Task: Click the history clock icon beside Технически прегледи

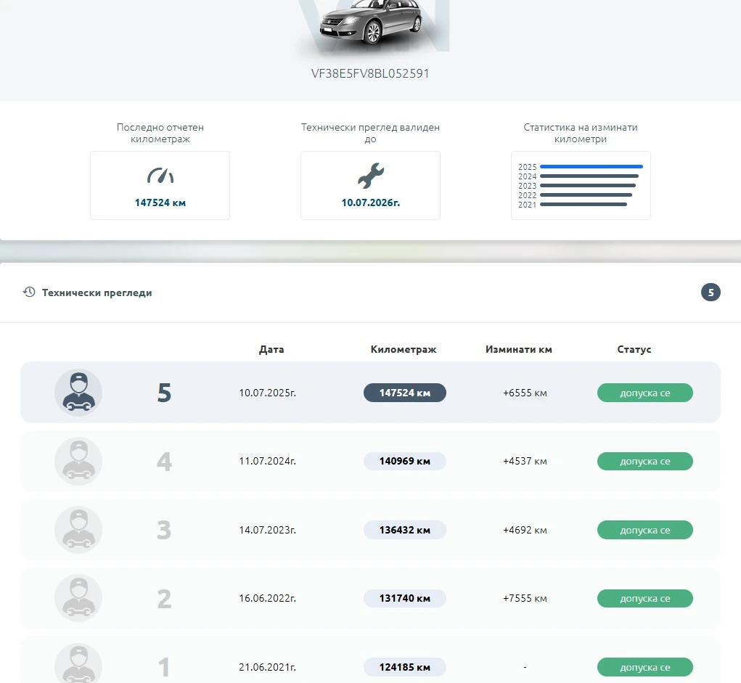Action: [29, 293]
